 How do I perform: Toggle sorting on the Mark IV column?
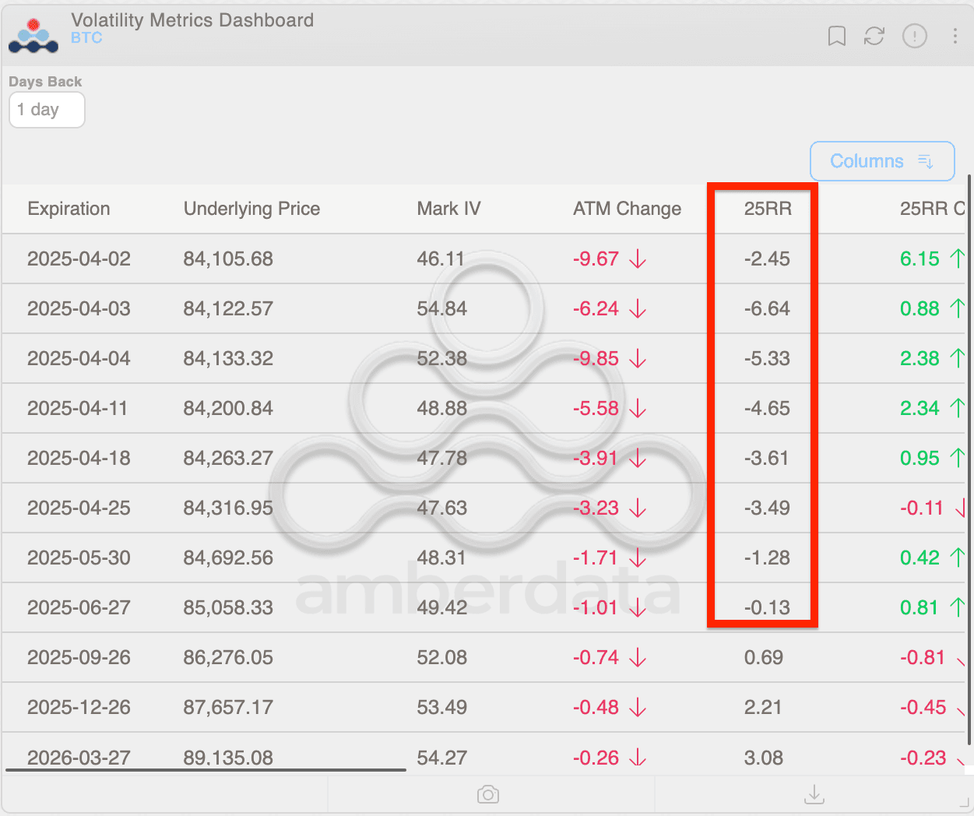[448, 209]
